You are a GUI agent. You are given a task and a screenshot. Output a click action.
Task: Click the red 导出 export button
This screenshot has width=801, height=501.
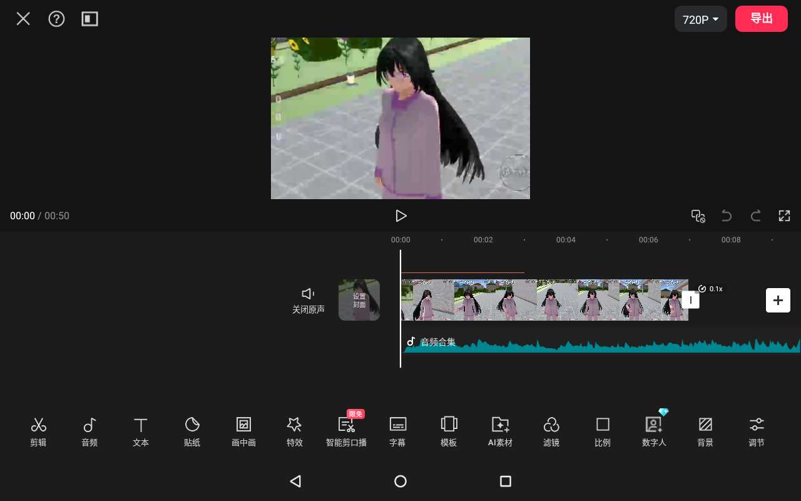tap(761, 19)
